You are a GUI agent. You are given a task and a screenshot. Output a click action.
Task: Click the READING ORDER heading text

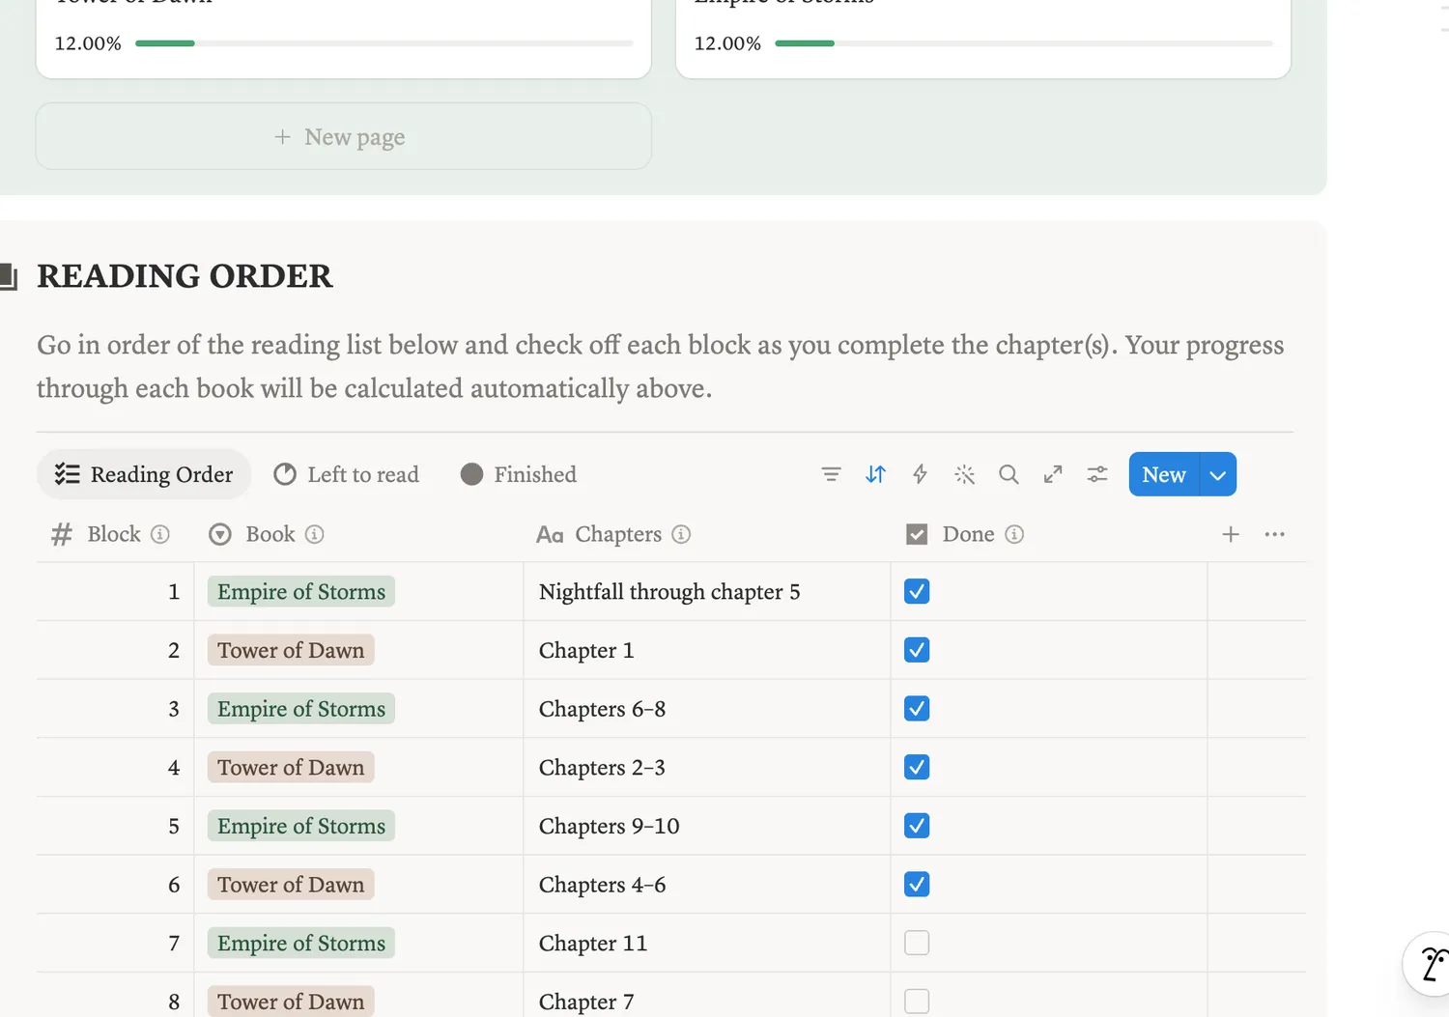pos(185,276)
